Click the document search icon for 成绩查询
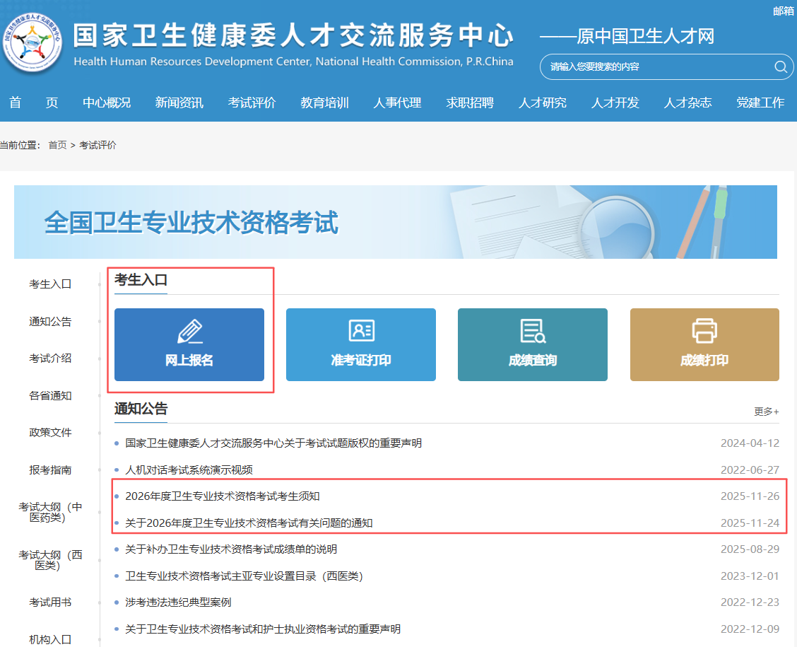797x647 pixels. pyautogui.click(x=532, y=331)
